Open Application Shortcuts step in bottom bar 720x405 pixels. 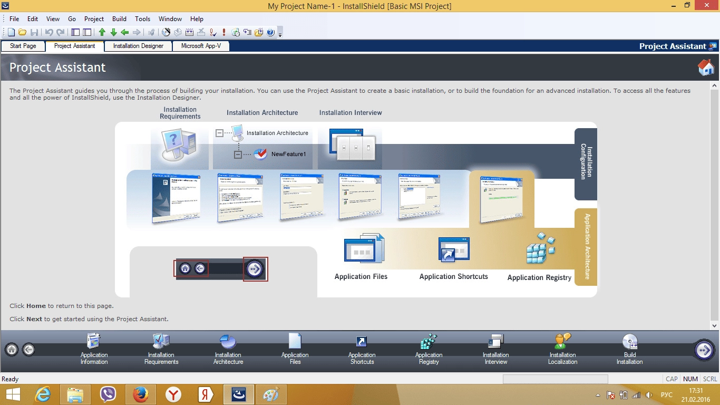[362, 349]
